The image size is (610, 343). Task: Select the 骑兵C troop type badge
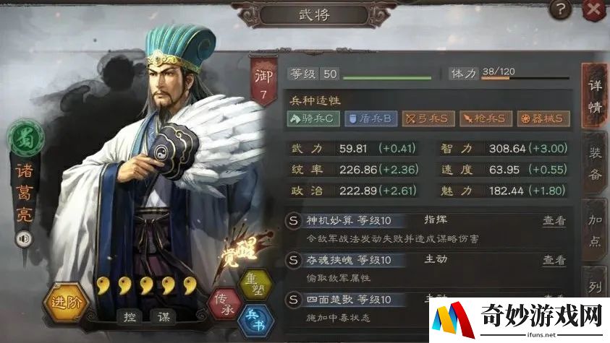pyautogui.click(x=313, y=118)
